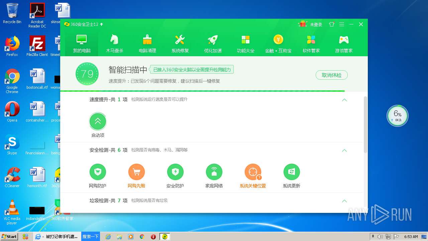Click the gift box icon in title bar
This screenshot has width=428, height=241.
point(303,24)
